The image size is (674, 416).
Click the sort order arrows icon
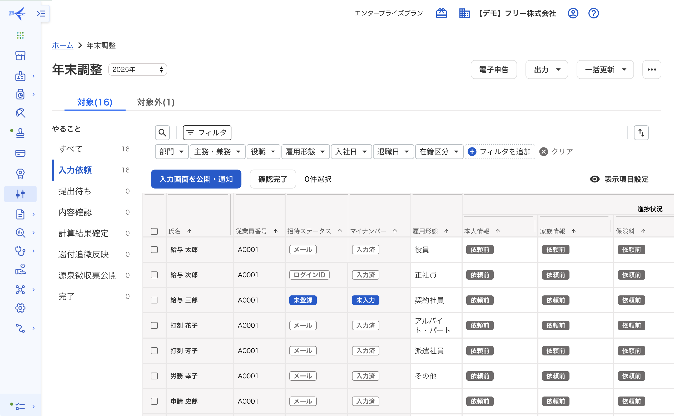(x=641, y=133)
